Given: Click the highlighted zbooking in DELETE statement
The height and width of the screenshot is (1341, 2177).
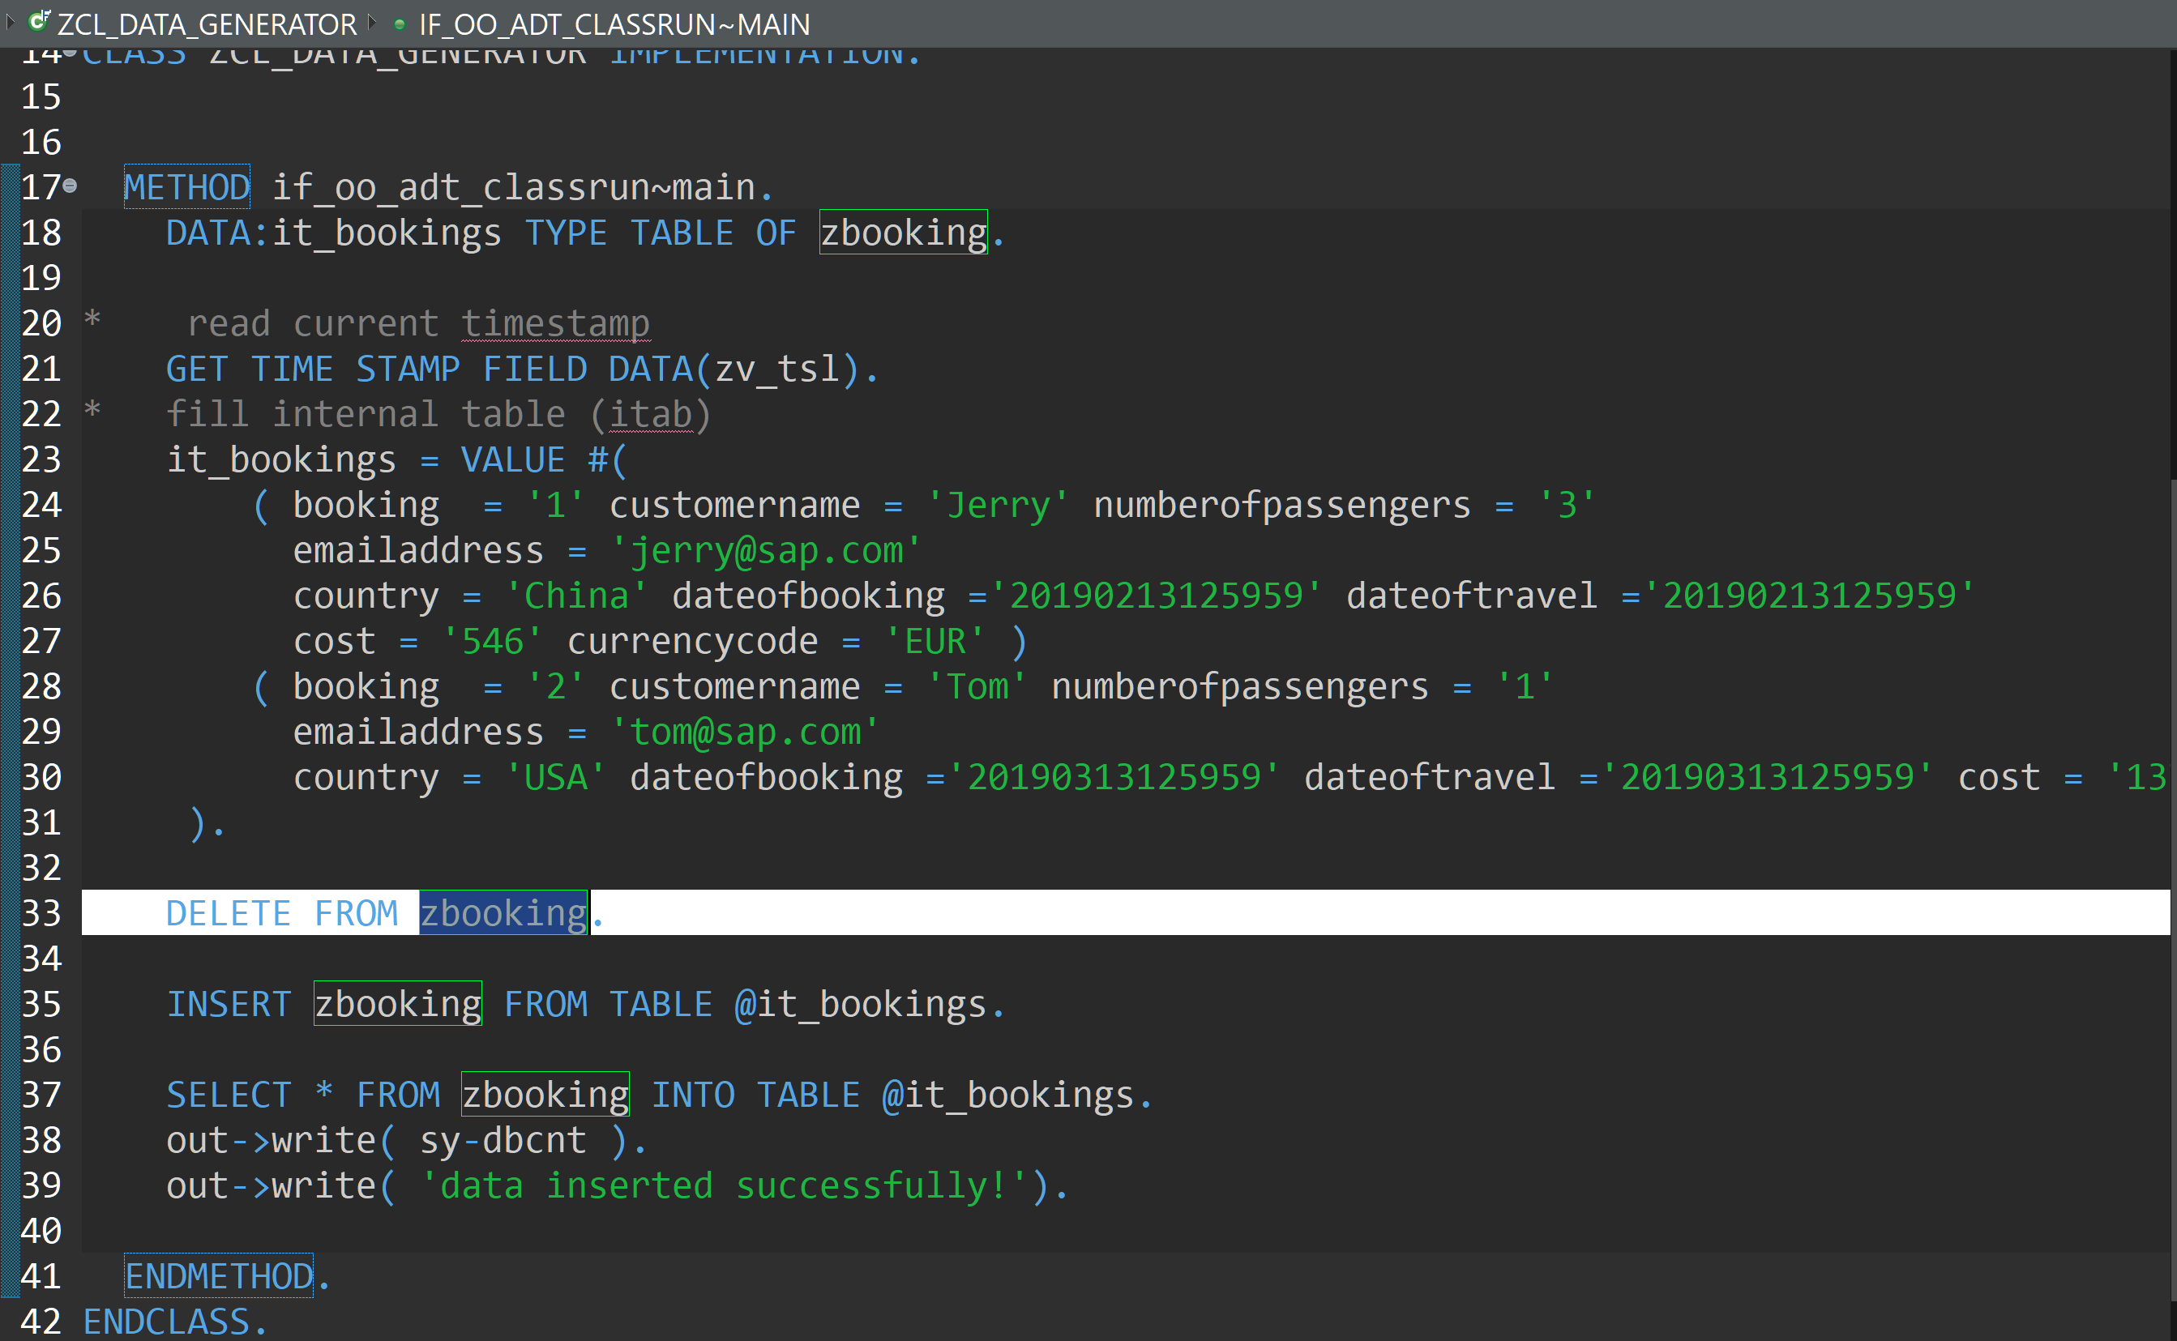Looking at the screenshot, I should coord(503,913).
